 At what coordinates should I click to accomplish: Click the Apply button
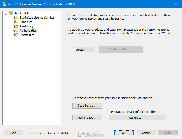click(x=168, y=133)
